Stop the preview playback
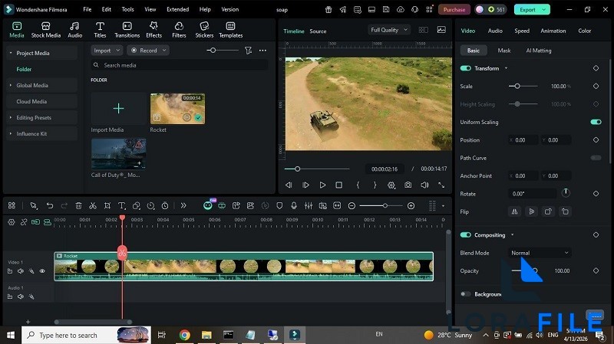The height and width of the screenshot is (344, 614). (339, 185)
